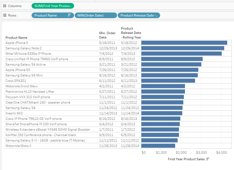This screenshot has height=170, width=234.
Task: Click the $2,000 axis tick label
Action: pos(181,153)
